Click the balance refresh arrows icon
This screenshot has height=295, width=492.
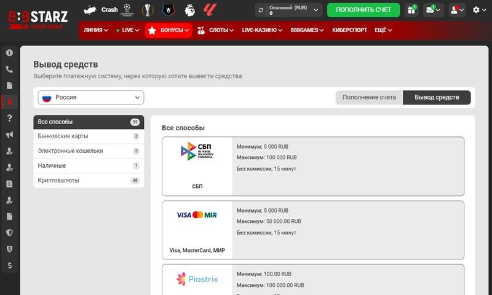click(261, 10)
